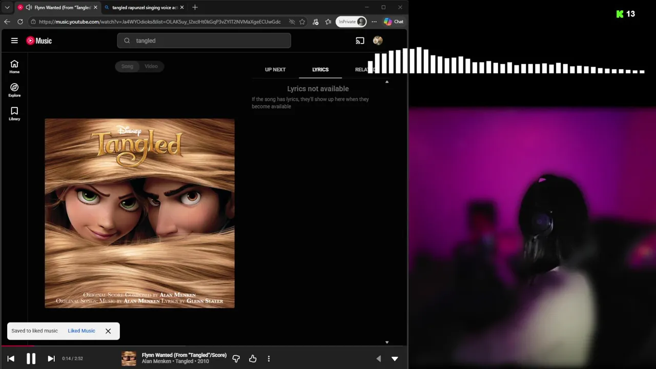656x369 pixels.
Task: Open the song's three-dot more menu
Action: click(x=269, y=359)
